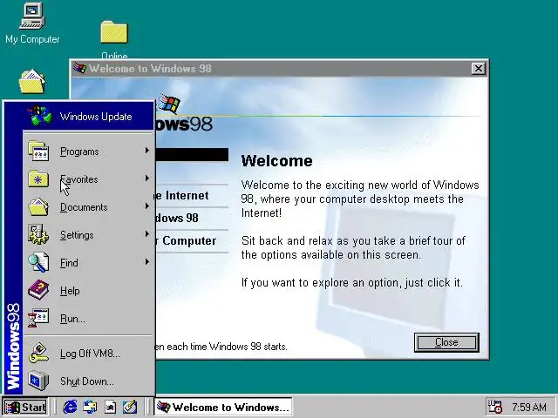Click the Favorites star folder icon
This screenshot has width=558, height=418.
[38, 179]
